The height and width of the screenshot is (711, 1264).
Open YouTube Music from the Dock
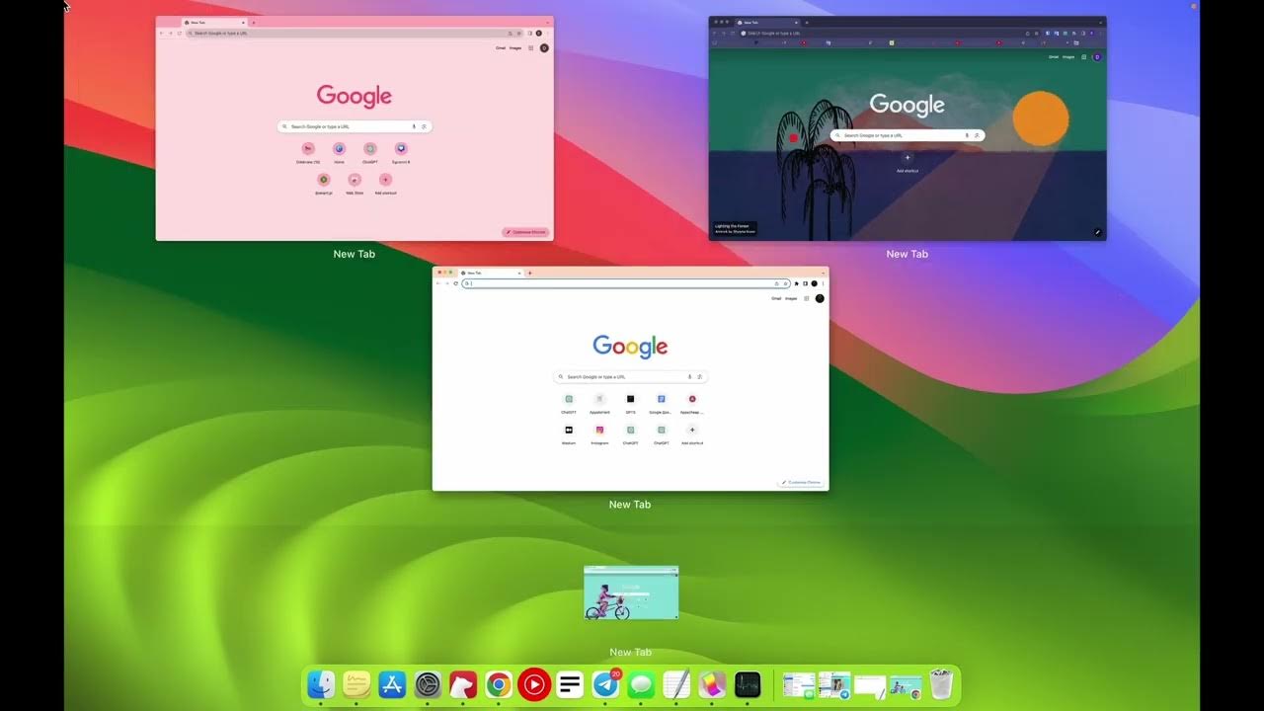point(534,683)
